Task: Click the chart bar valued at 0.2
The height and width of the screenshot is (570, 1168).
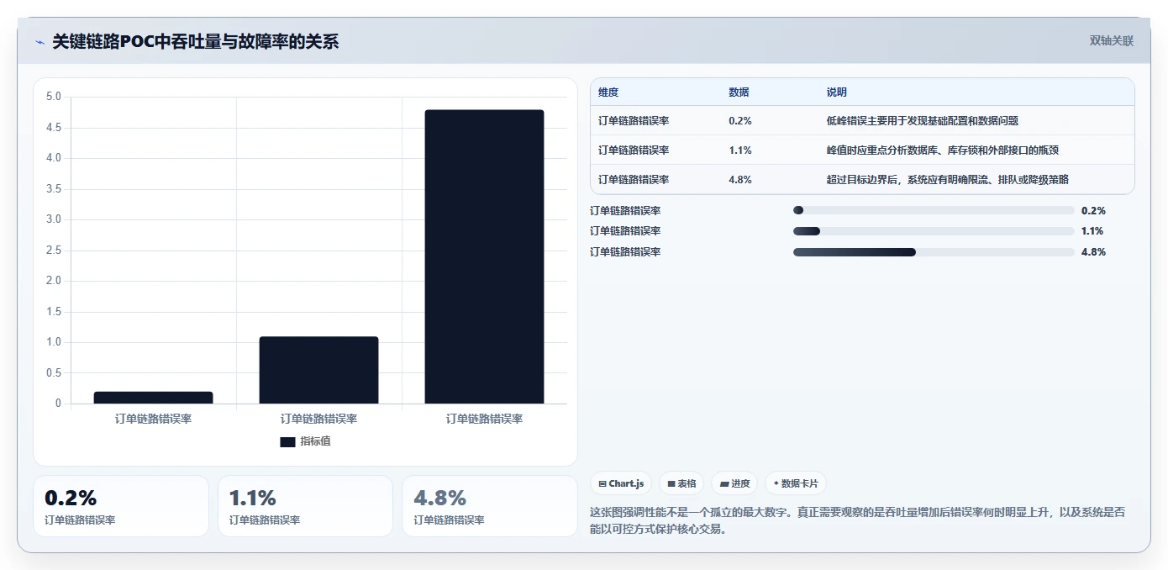Action: pos(153,398)
